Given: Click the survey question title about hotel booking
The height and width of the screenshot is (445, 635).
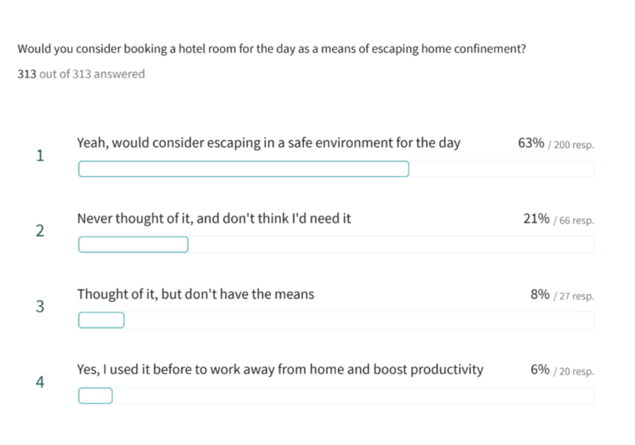Looking at the screenshot, I should [x=272, y=49].
